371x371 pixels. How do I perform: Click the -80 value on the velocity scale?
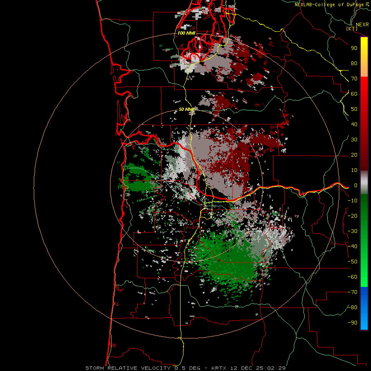tap(352, 308)
